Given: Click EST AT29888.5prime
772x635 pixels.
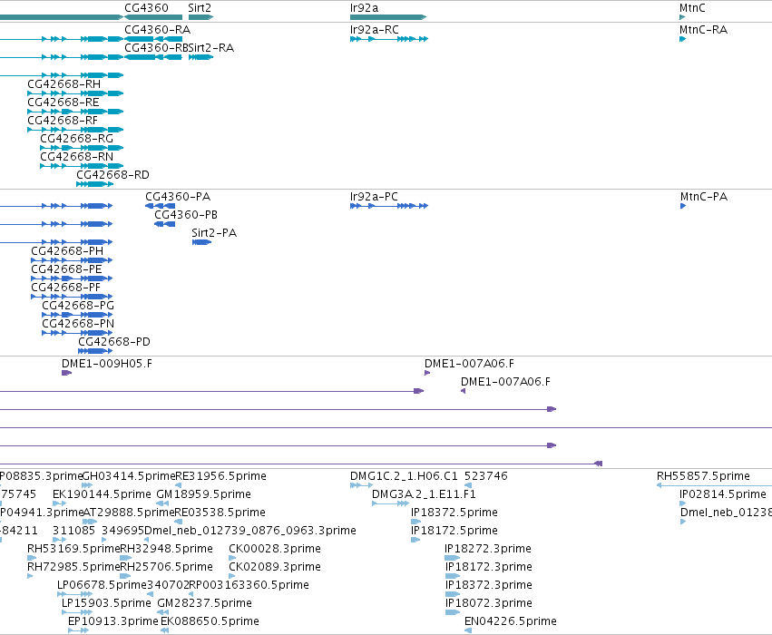Looking at the screenshot, I should pyautogui.click(x=130, y=513).
